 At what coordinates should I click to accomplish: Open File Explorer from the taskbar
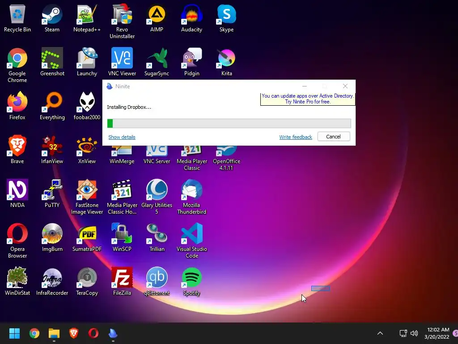54,333
